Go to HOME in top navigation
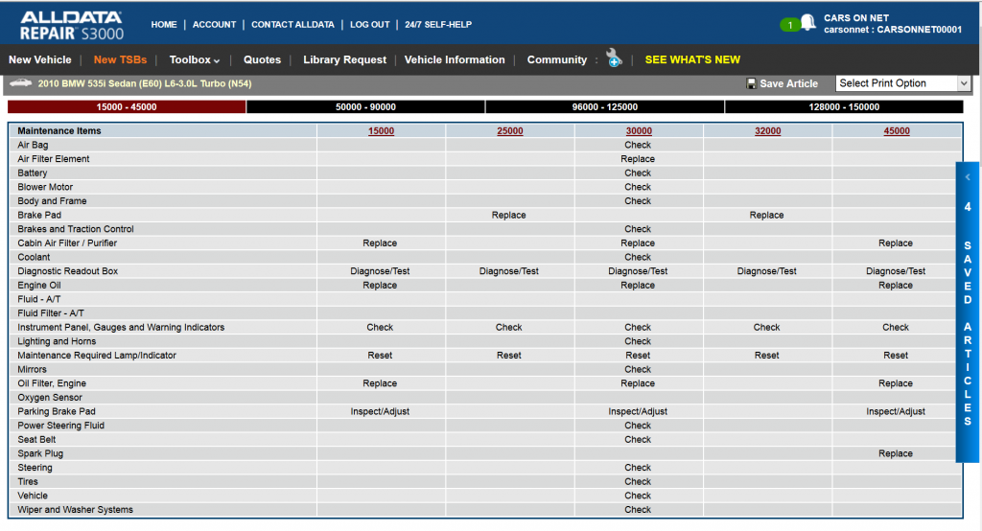Viewport: 982px width, 531px height. [164, 24]
